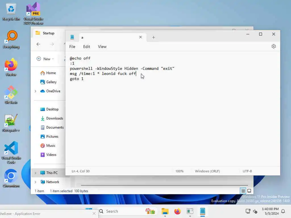The width and height of the screenshot is (291, 218).
Task: Open Chromium desktop icon
Action: (x=11, y=178)
